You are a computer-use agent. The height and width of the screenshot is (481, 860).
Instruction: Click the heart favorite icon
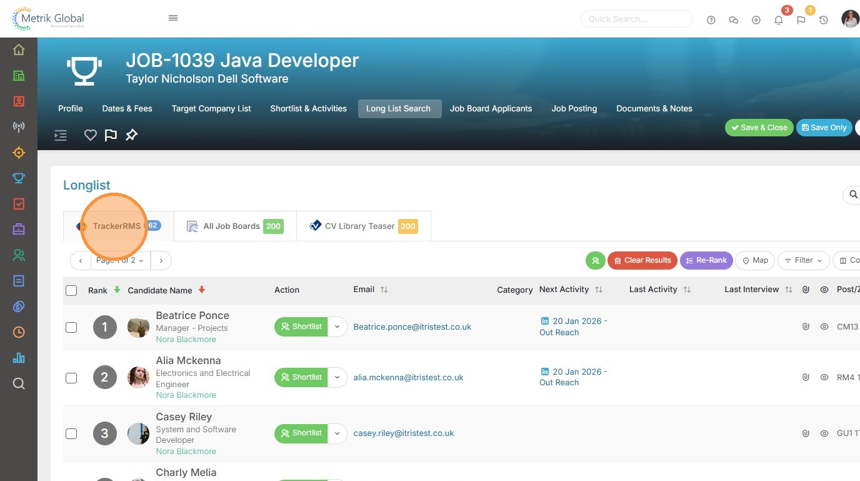(x=91, y=135)
